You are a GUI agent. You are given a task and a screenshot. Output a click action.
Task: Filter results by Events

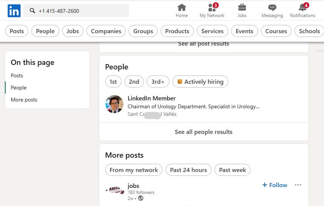244,31
